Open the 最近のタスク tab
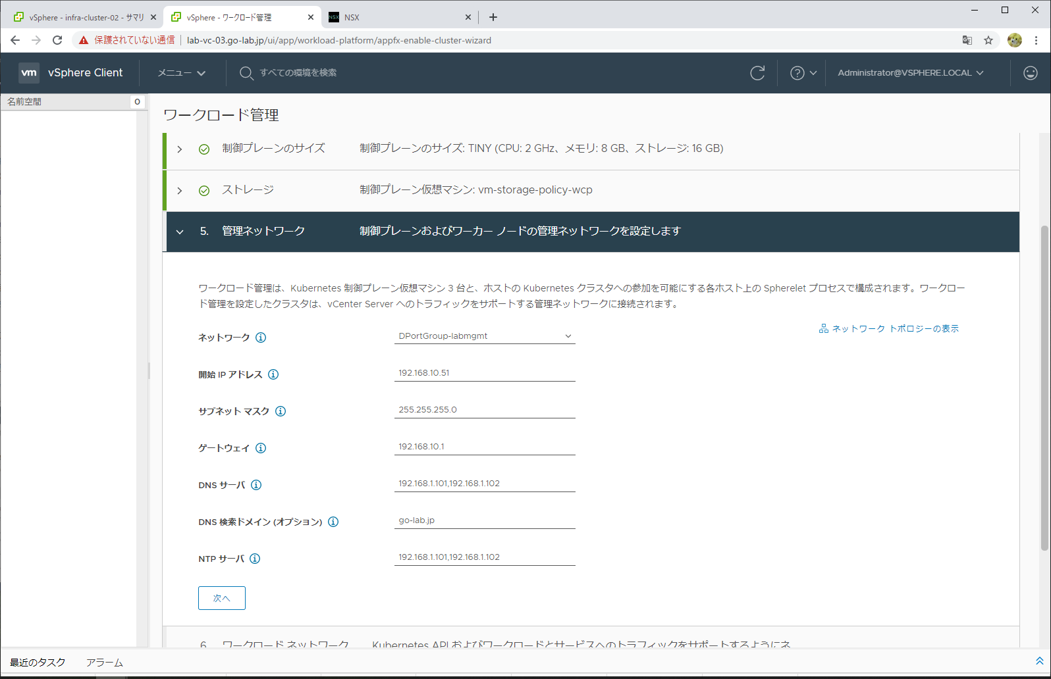This screenshot has width=1051, height=679. (38, 663)
